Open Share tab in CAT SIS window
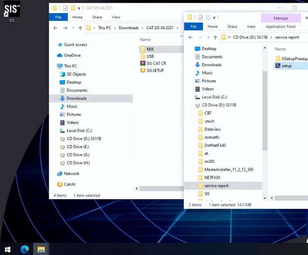Image resolution: width=308 pixels, height=255 pixels. click(x=97, y=17)
